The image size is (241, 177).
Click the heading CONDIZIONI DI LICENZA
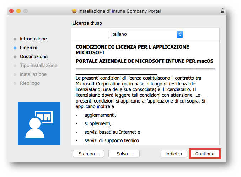[x=132, y=50]
